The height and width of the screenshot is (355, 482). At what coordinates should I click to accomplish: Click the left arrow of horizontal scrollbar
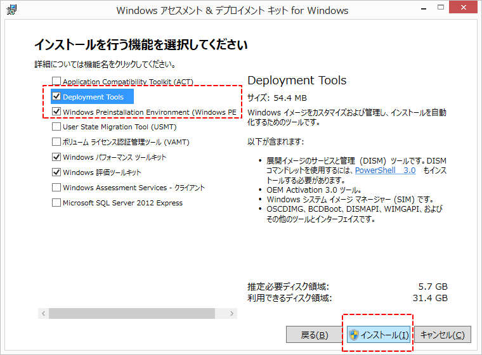43,314
